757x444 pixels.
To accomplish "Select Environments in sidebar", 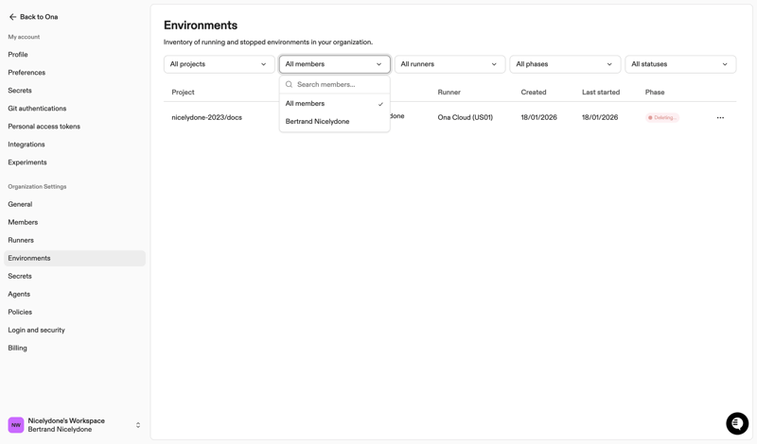I will click(x=75, y=259).
